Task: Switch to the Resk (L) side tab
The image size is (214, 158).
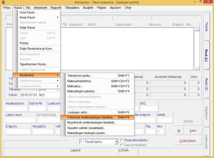Action: coord(207,55)
